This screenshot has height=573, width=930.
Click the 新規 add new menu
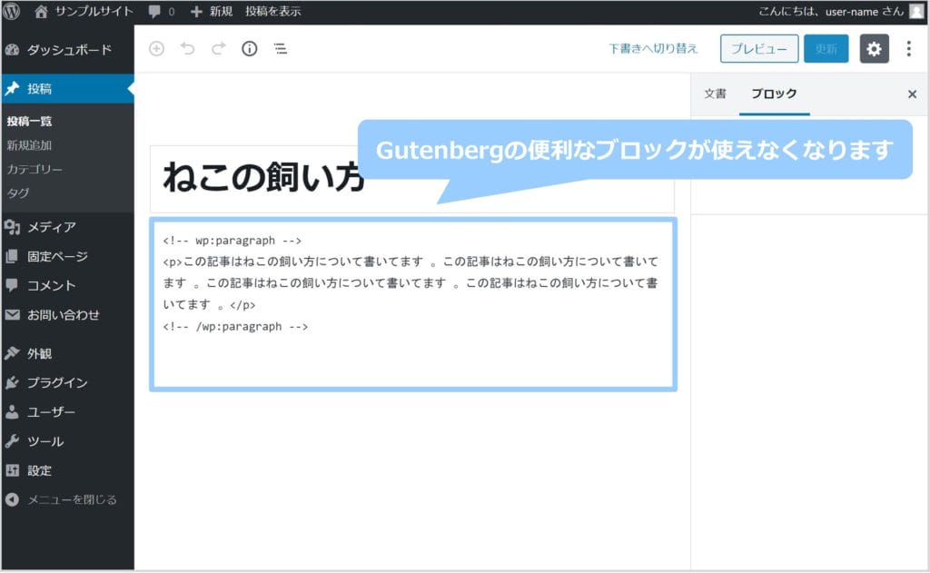point(211,11)
